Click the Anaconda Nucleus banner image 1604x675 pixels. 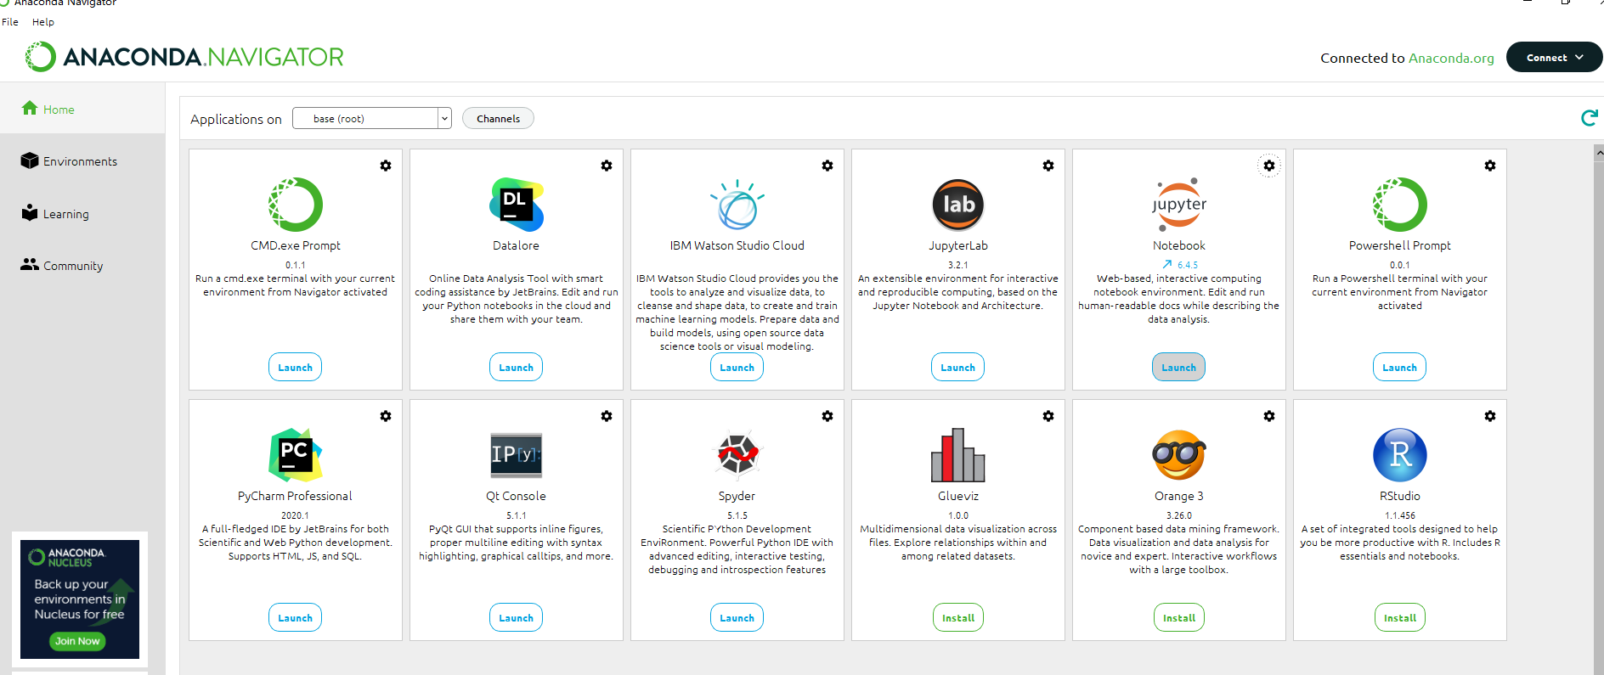click(x=80, y=599)
